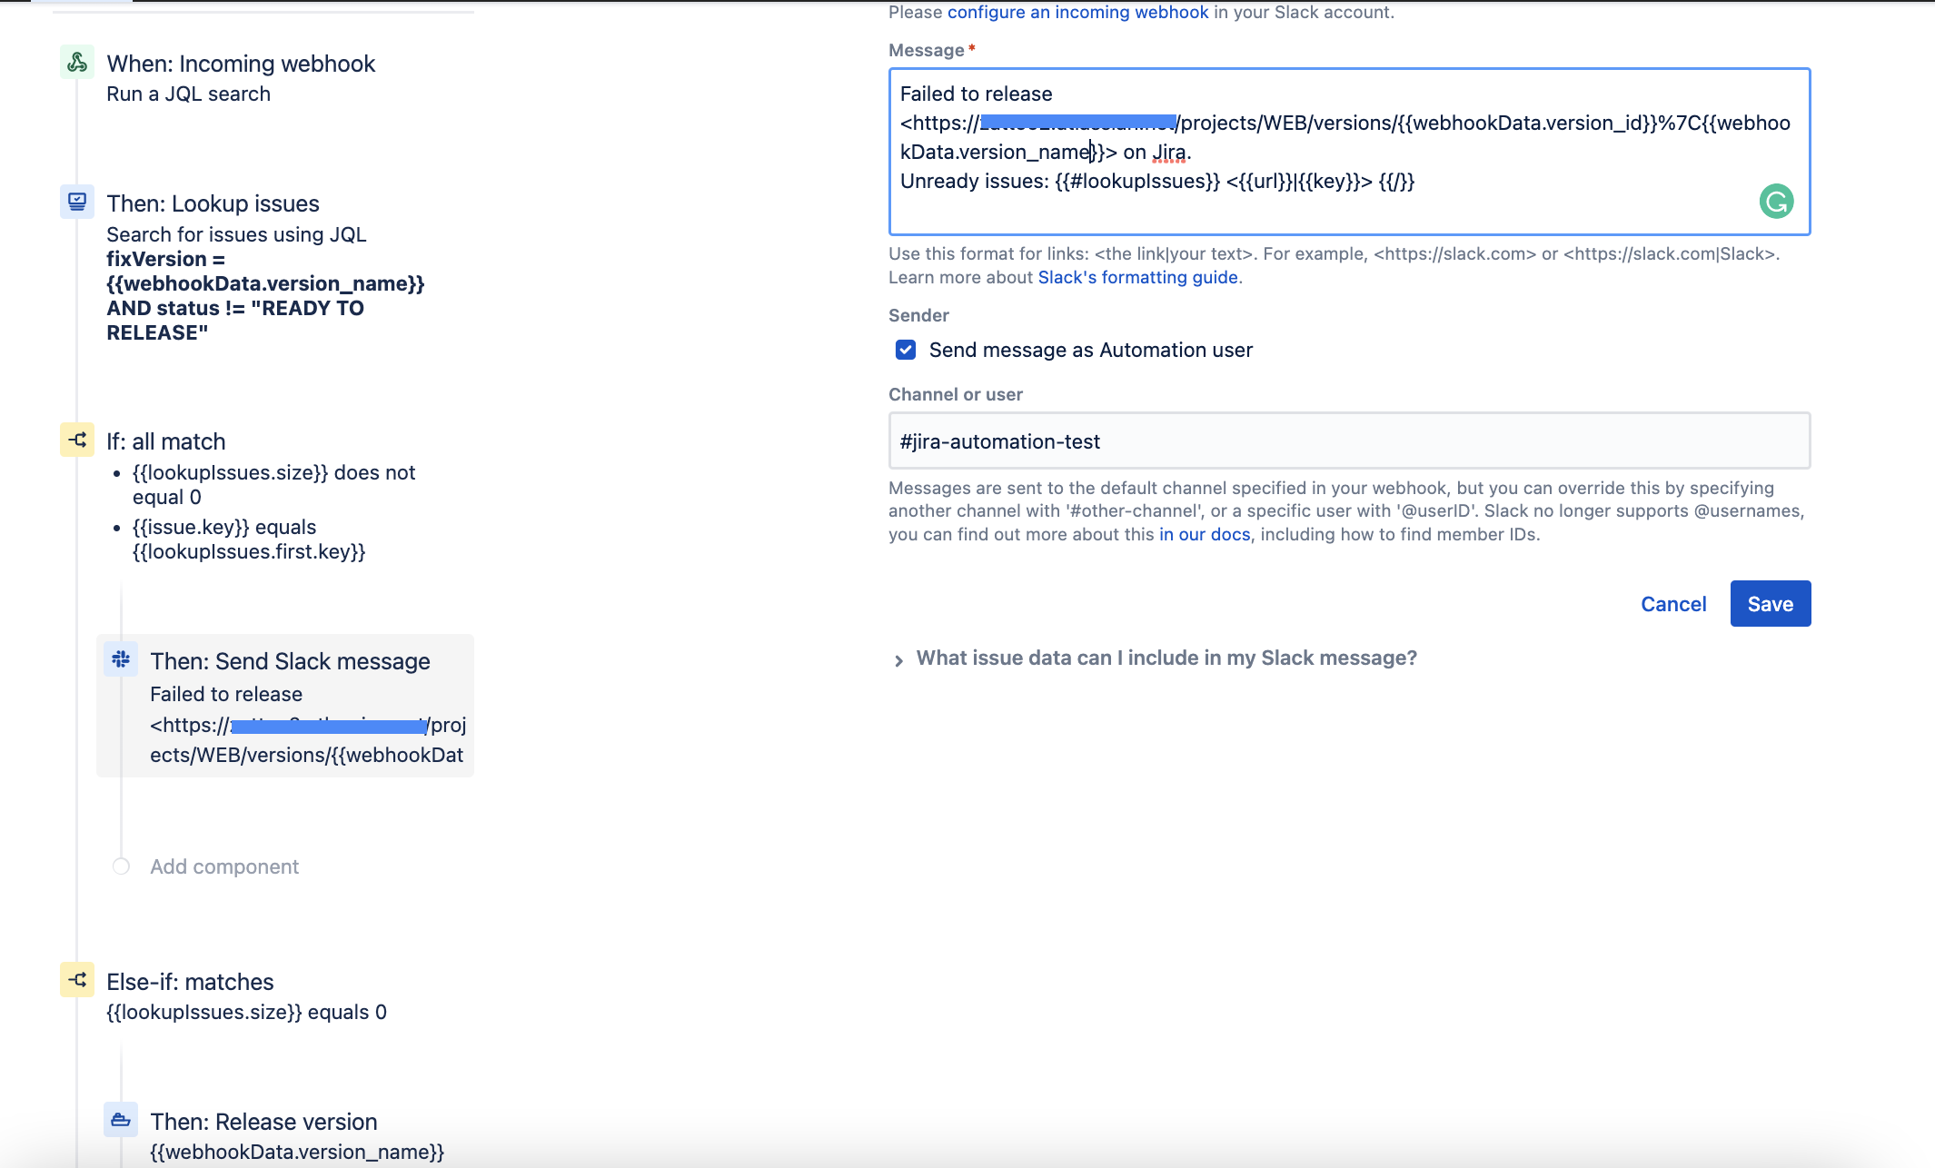The width and height of the screenshot is (1935, 1168).
Task: Expand 'What issue data can I include in my Slack message?'
Action: click(x=1166, y=658)
